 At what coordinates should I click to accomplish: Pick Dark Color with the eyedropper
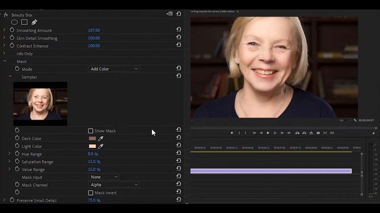(100, 138)
